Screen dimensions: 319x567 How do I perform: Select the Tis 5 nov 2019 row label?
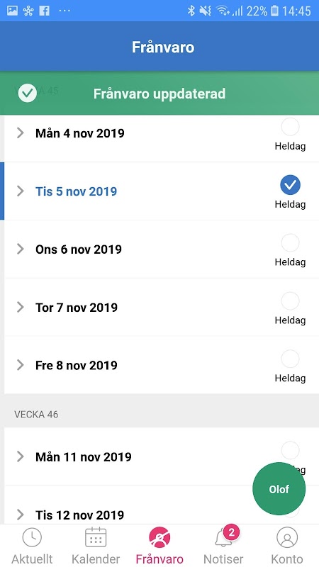[76, 191]
